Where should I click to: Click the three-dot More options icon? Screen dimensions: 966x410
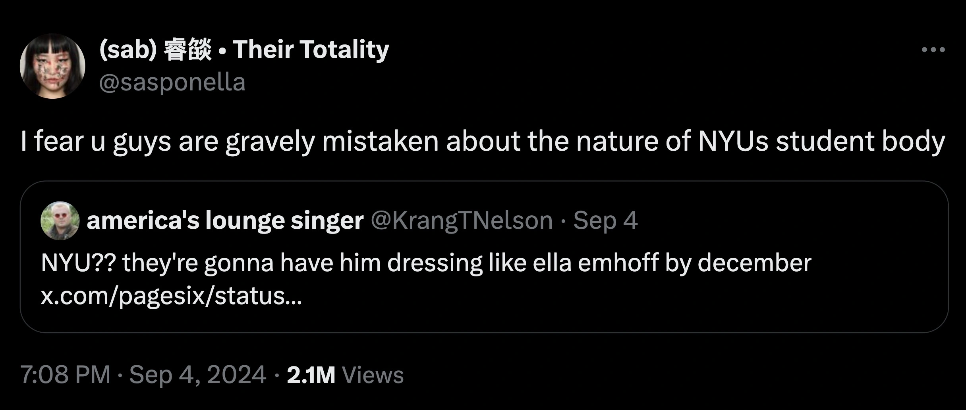coord(933,50)
